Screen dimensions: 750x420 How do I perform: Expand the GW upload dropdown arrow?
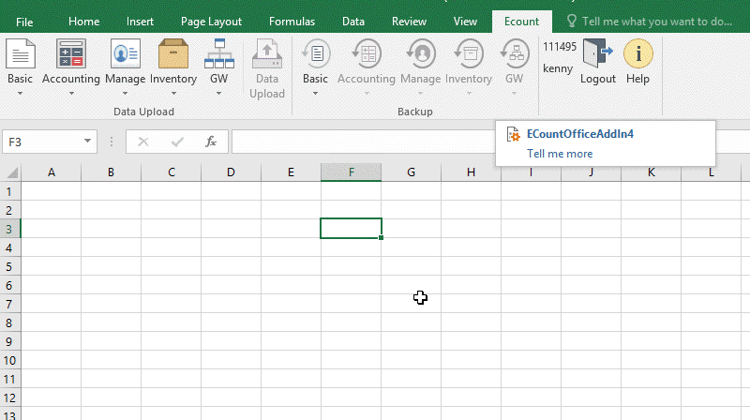coord(218,94)
